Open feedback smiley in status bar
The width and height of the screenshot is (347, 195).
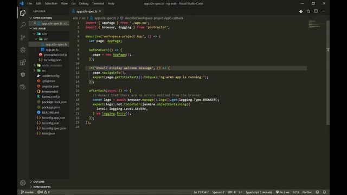tap(317, 192)
